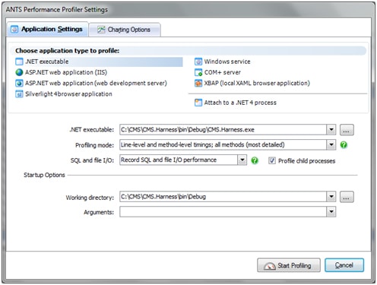This screenshot has height=285, width=377.
Task: Browse for Working directory with ellipsis button
Action: click(347, 197)
